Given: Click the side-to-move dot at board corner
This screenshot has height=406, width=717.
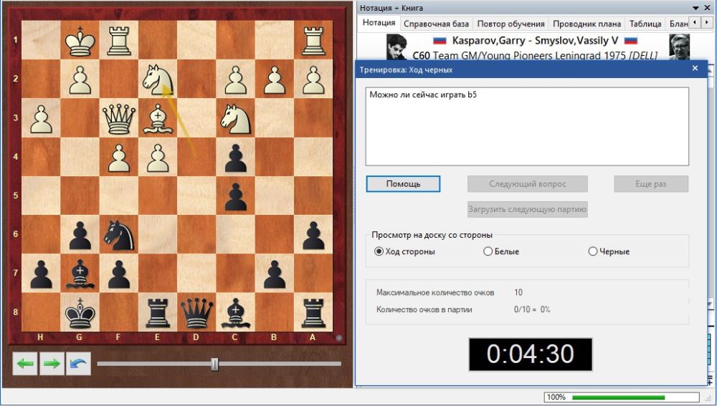Looking at the screenshot, I should [x=339, y=337].
